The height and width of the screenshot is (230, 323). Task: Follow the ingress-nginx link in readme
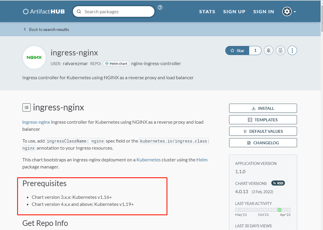click(x=36, y=122)
